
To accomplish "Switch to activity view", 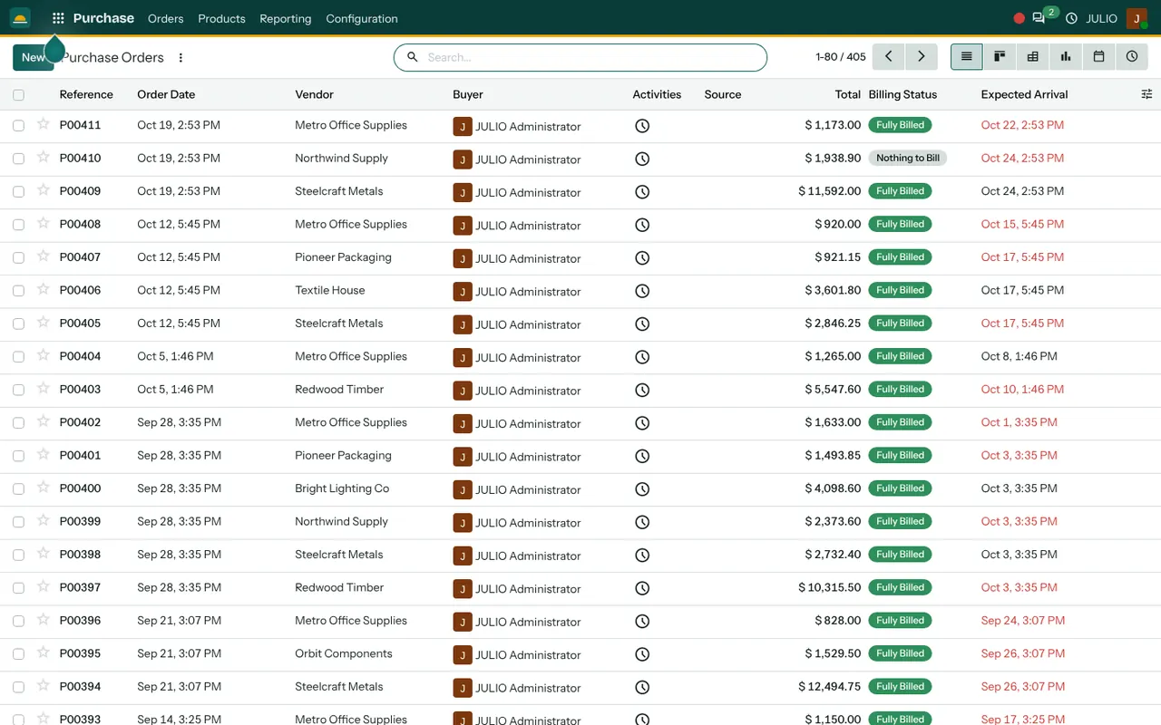I will 1132,56.
